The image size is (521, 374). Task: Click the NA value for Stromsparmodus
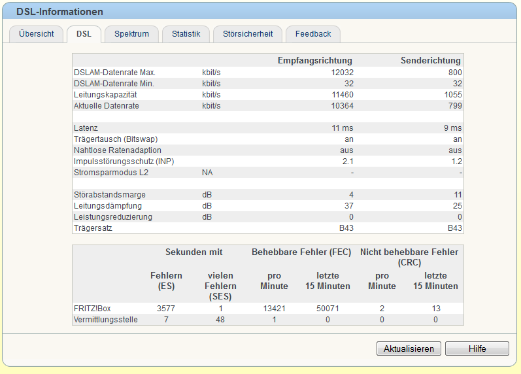(207, 173)
